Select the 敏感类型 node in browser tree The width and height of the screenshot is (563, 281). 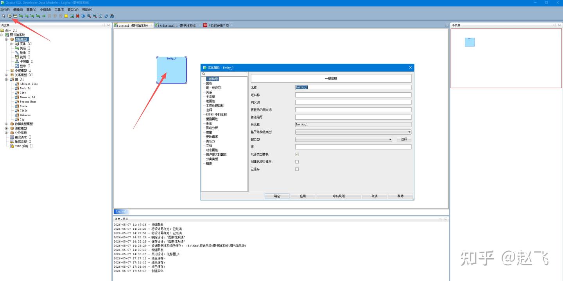point(21,141)
